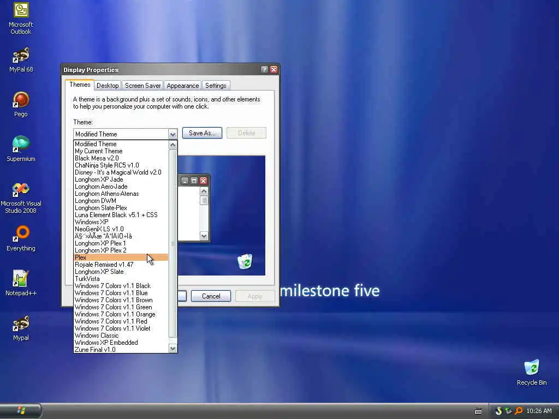
Task: Click the orange magnifier tray icon
Action: pos(519,411)
